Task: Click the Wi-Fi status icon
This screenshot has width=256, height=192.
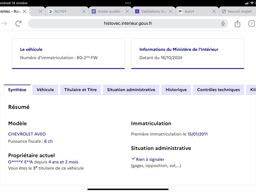Action: pyautogui.click(x=252, y=3)
